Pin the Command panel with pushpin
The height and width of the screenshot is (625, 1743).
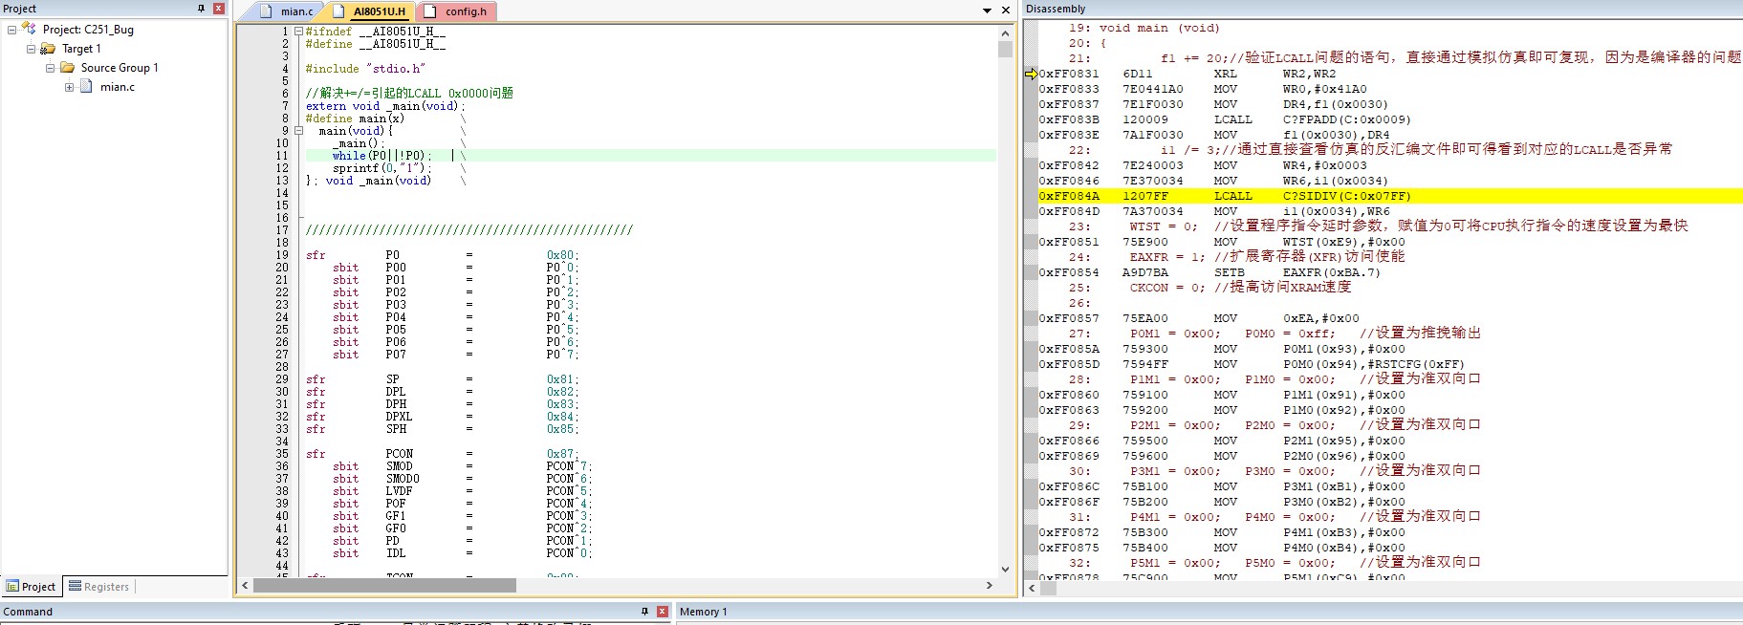point(644,611)
